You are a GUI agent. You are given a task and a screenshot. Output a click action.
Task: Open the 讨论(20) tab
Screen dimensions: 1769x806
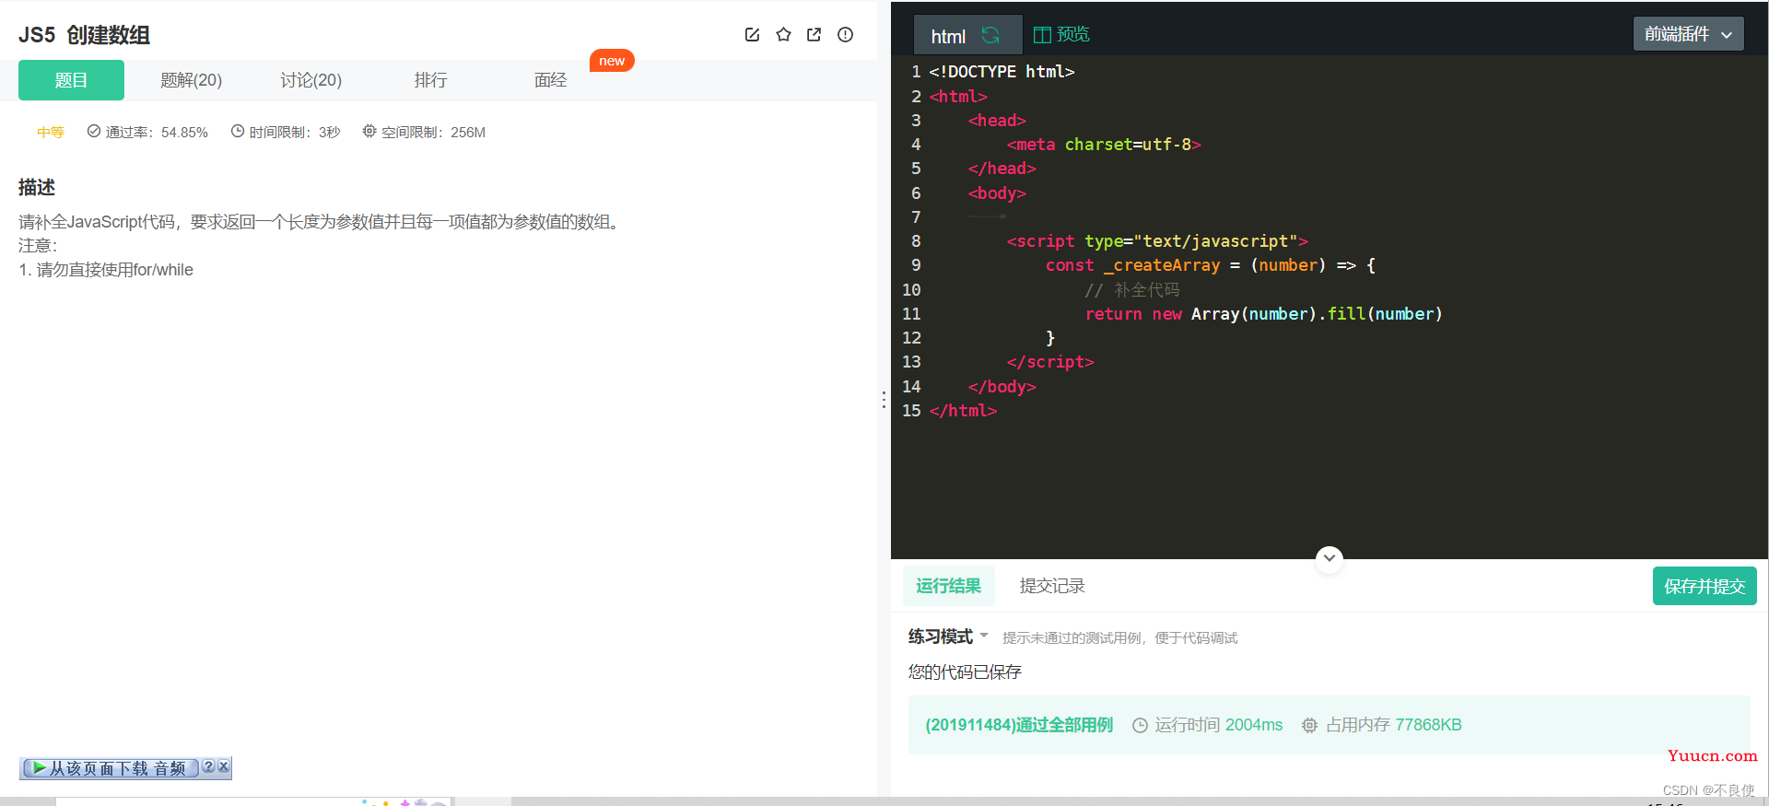pos(310,80)
